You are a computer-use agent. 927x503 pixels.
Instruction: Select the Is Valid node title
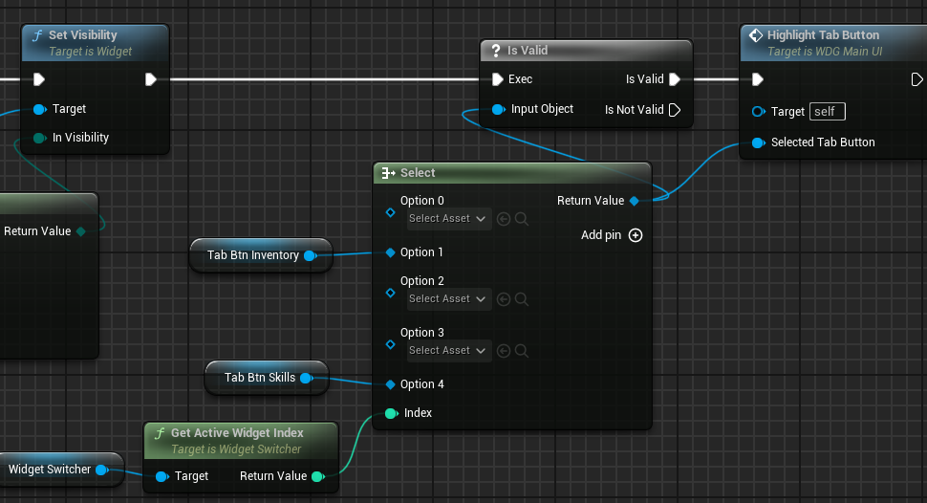pyautogui.click(x=528, y=51)
